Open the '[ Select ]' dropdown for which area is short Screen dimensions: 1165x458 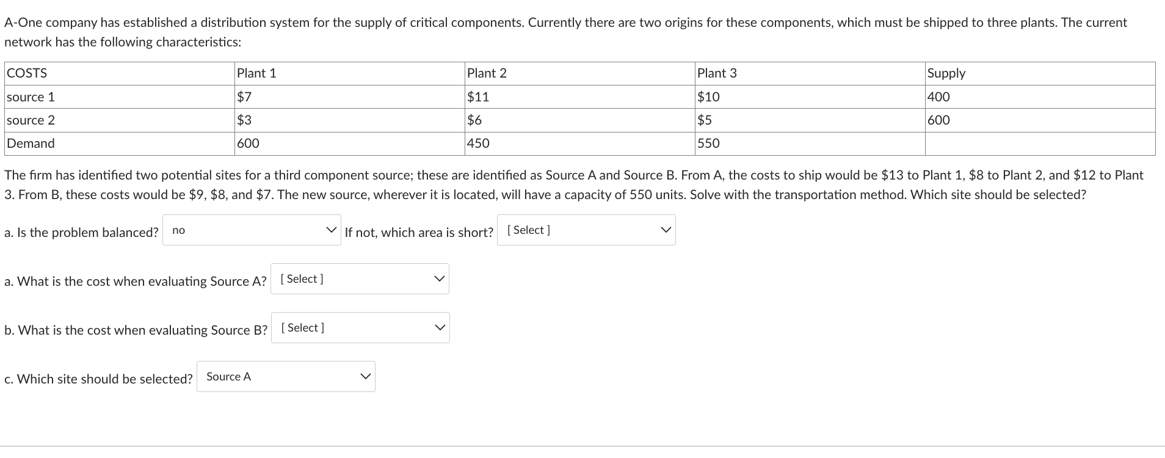click(x=585, y=230)
